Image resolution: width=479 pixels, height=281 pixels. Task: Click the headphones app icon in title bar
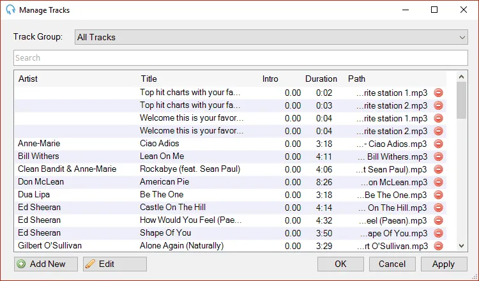[10, 10]
